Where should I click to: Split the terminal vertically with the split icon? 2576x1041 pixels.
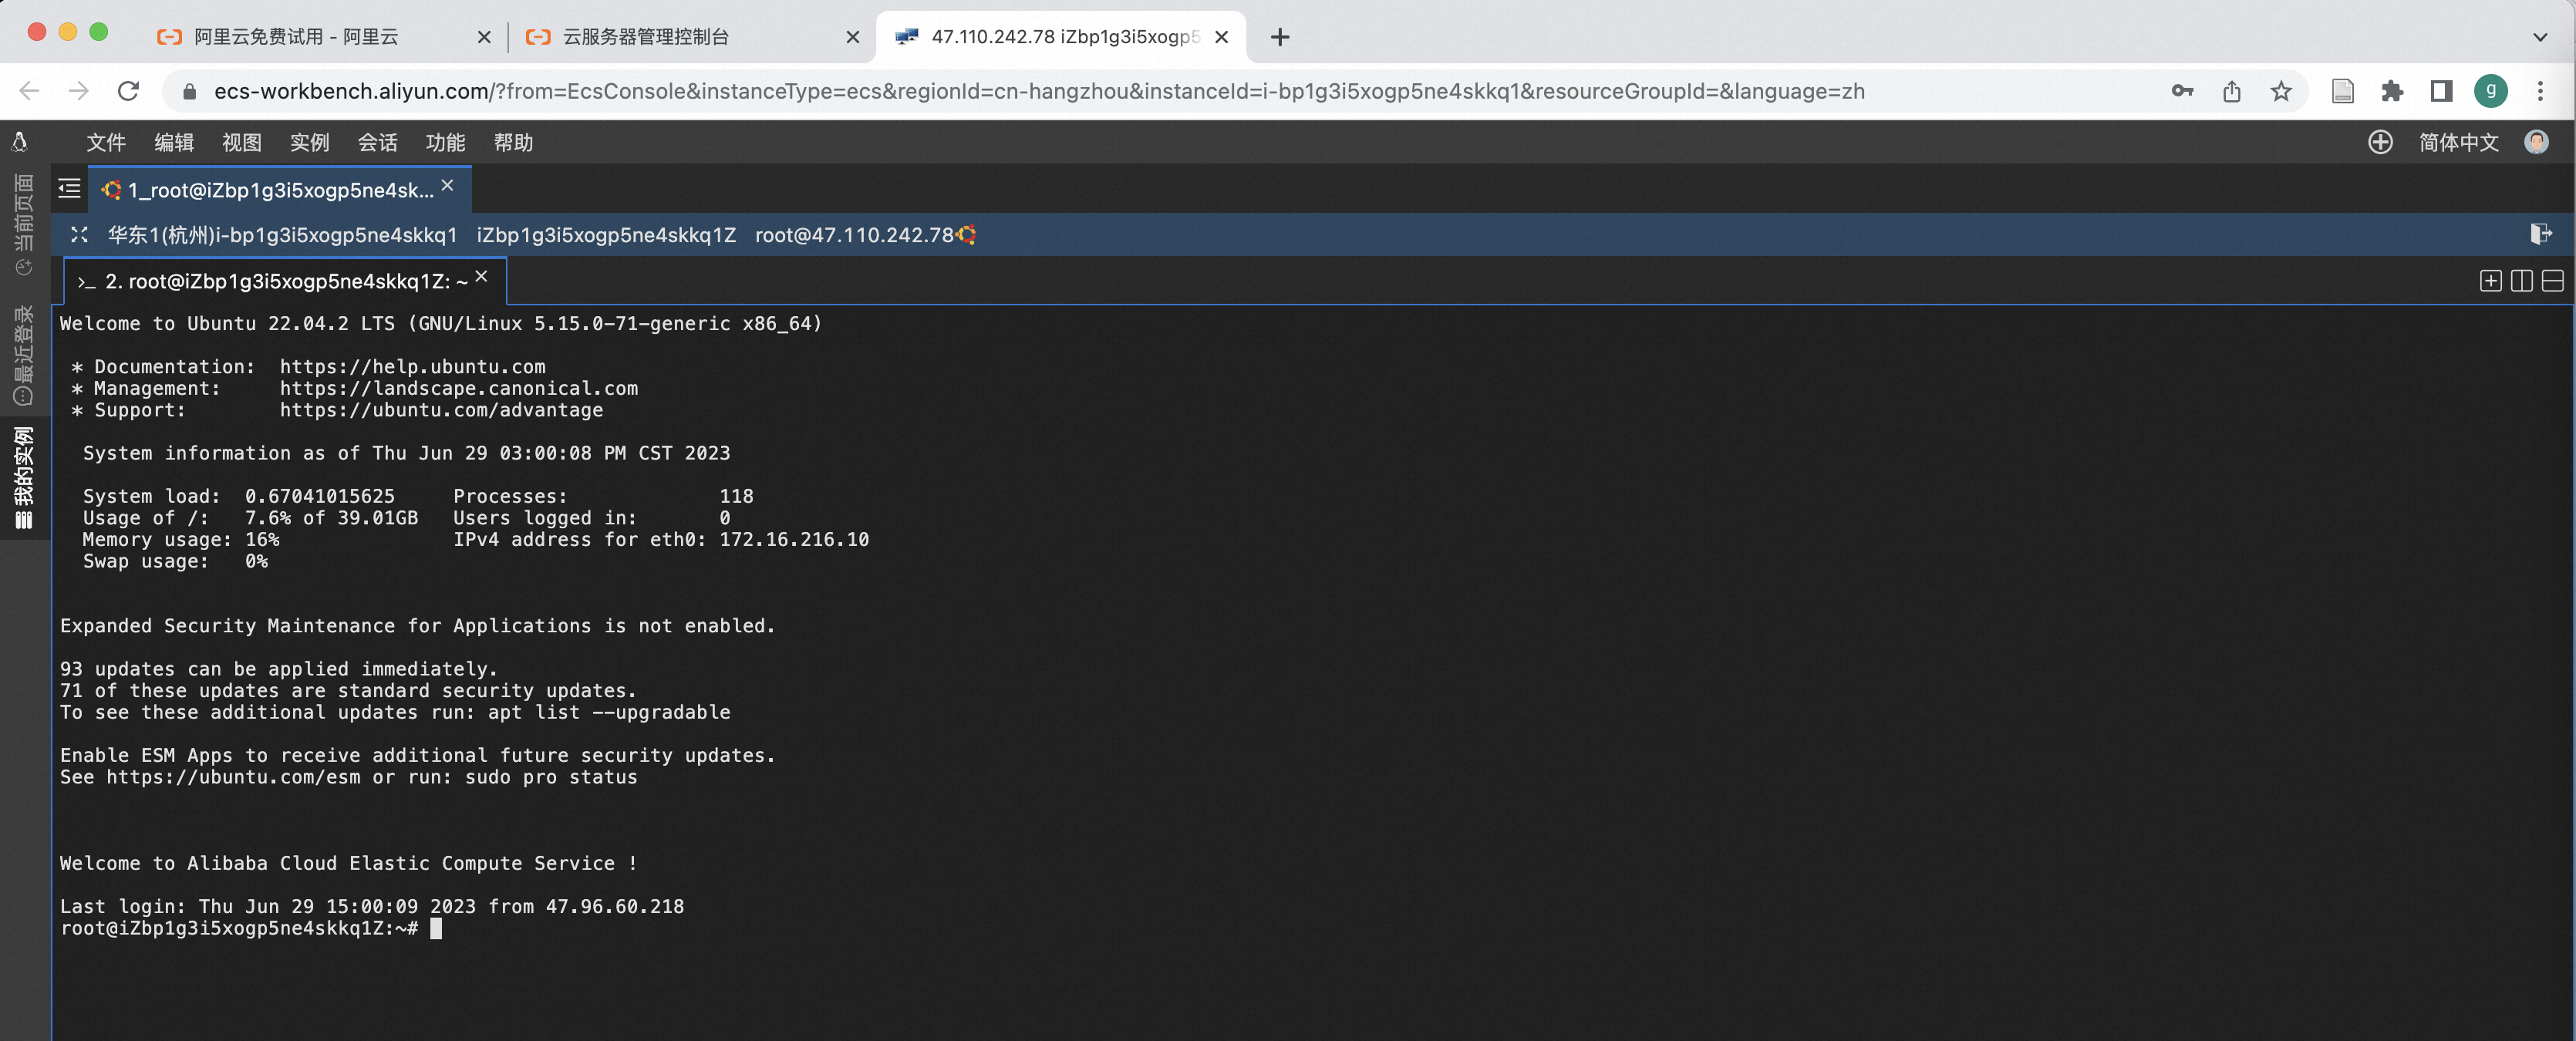click(2521, 281)
